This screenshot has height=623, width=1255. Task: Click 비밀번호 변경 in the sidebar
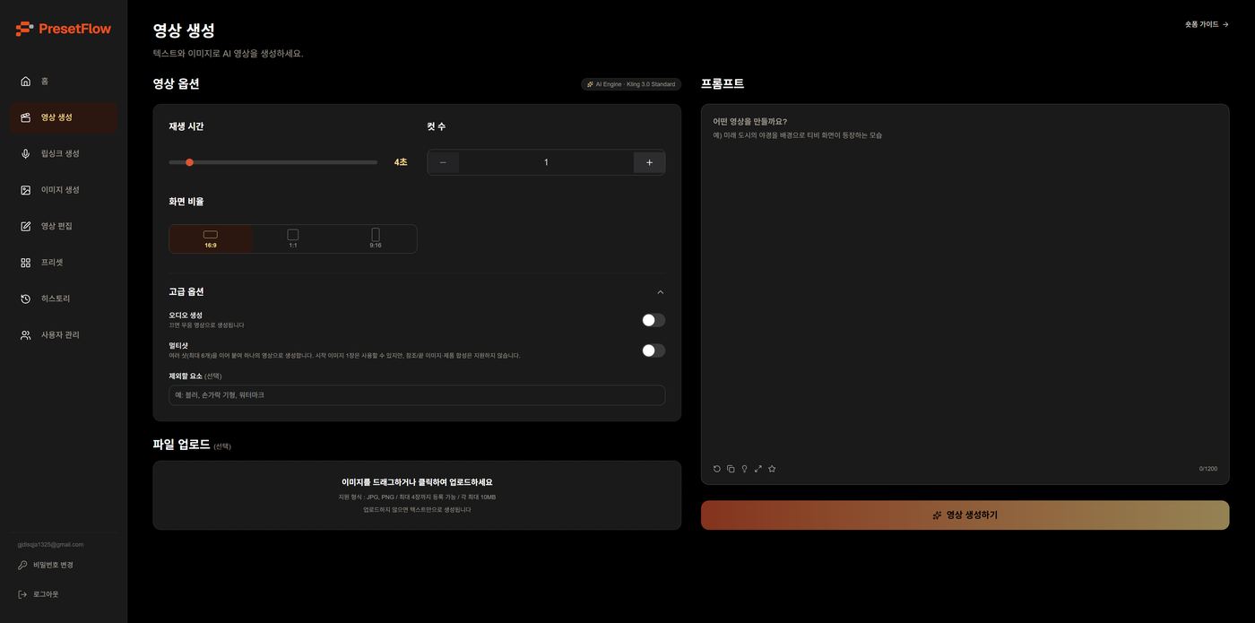(46, 565)
